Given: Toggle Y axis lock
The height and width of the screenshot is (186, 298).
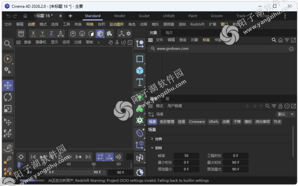Looking at the screenshot, I should (42, 33).
